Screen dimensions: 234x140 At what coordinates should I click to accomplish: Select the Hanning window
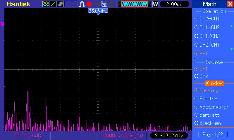coord(207,90)
